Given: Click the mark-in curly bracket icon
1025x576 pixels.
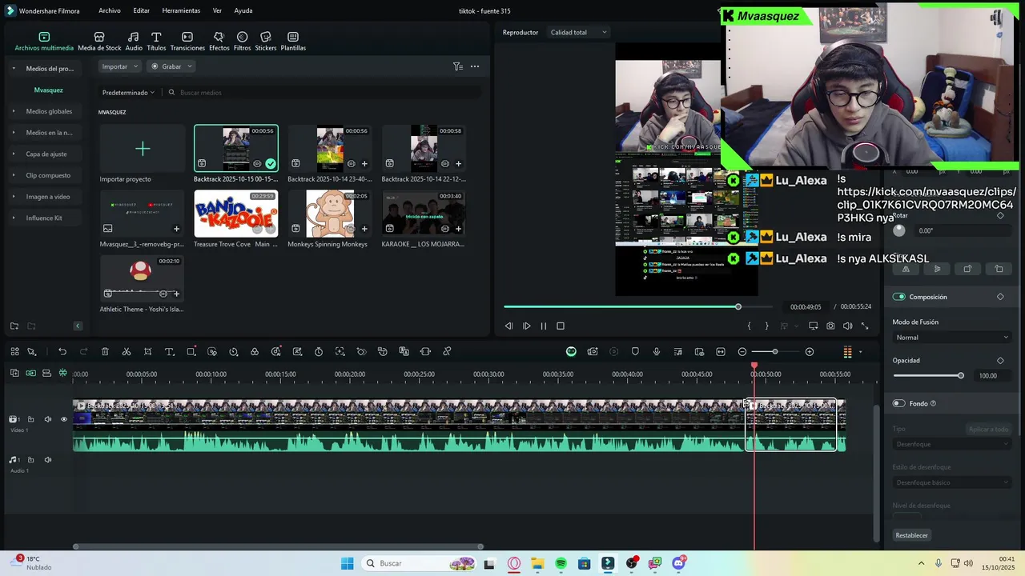Looking at the screenshot, I should [750, 326].
